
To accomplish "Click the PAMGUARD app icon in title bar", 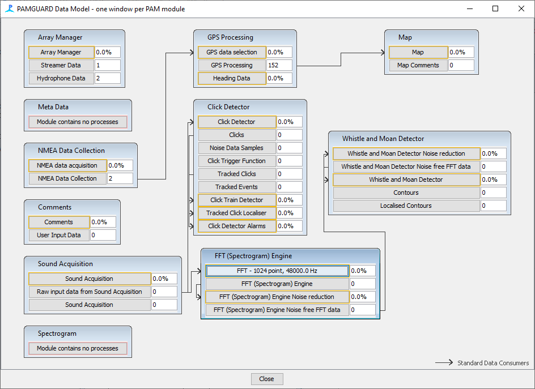I will coord(10,9).
